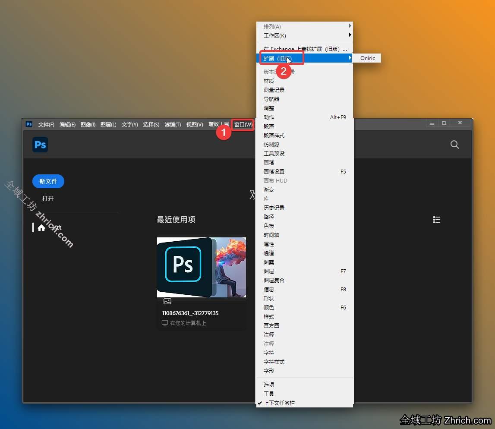
Task: Open the 字符 panel
Action: click(x=305, y=353)
